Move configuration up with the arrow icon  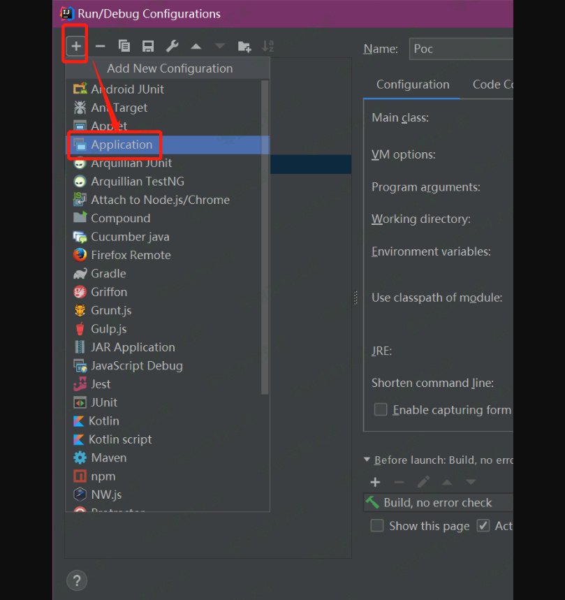coord(196,46)
